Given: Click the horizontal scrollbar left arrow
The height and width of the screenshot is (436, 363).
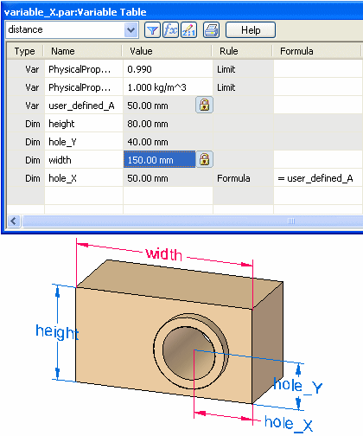Looking at the screenshot, I should point(13,221).
